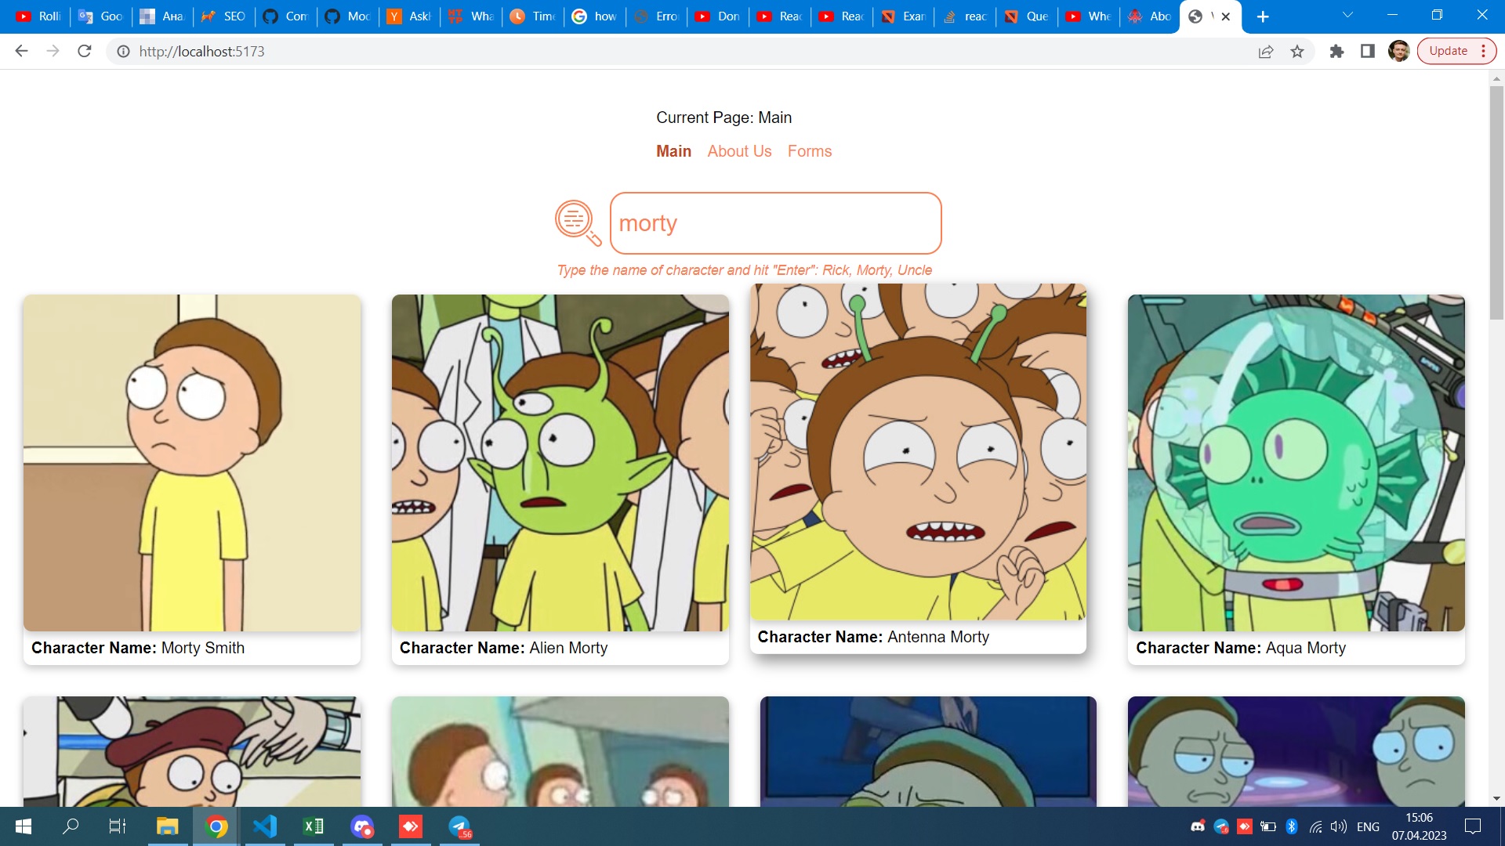Open the new tab plus button
This screenshot has width=1505, height=846.
1263,16
